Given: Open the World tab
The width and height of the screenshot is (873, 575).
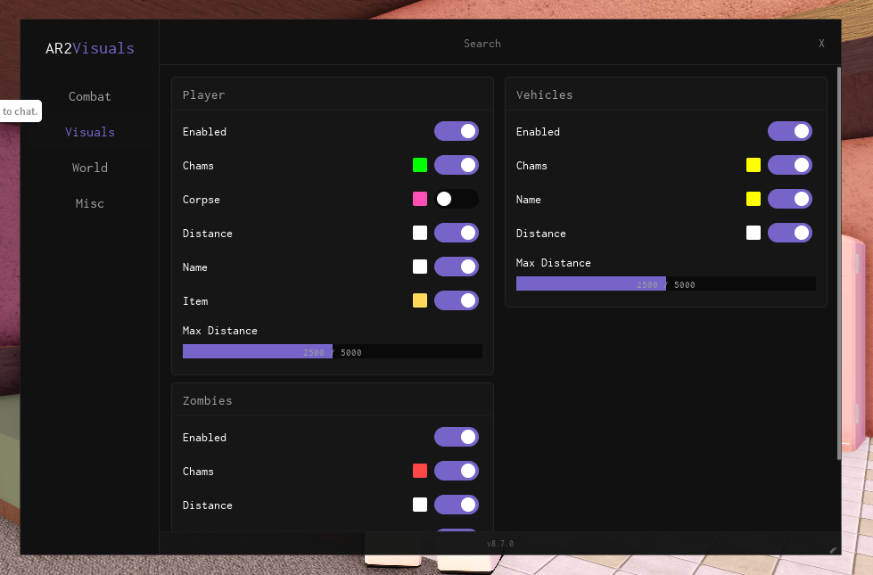Looking at the screenshot, I should coord(90,168).
